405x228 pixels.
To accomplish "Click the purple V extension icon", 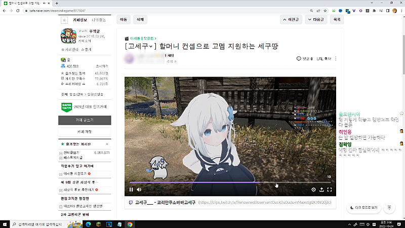I will [x=354, y=11].
